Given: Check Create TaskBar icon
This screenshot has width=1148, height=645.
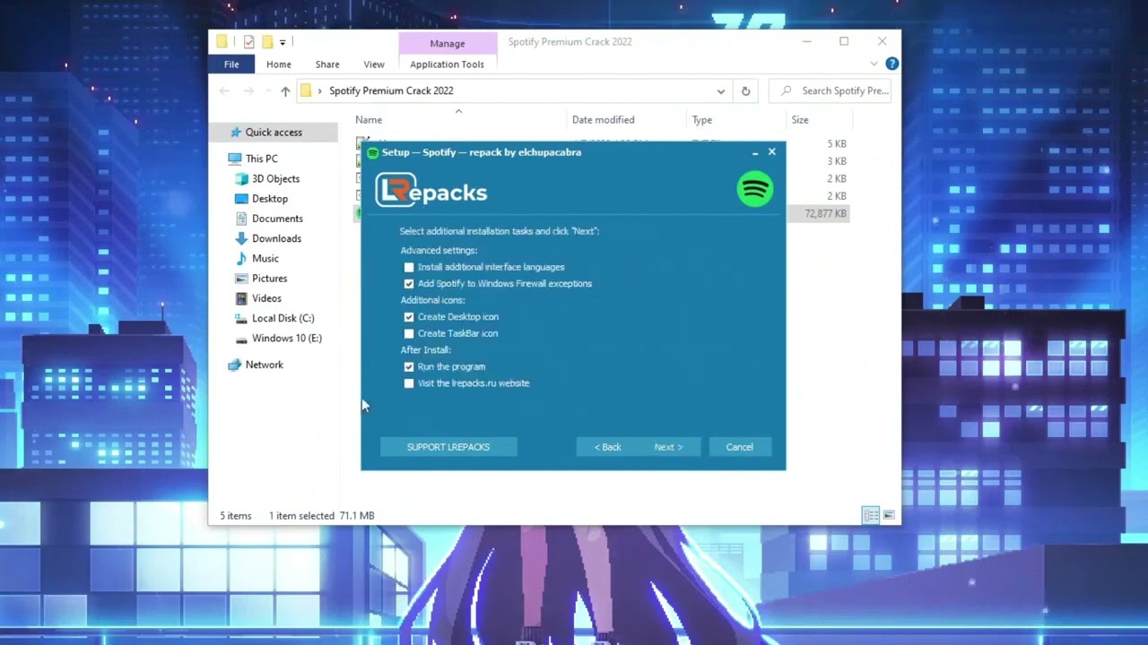Looking at the screenshot, I should (x=409, y=333).
